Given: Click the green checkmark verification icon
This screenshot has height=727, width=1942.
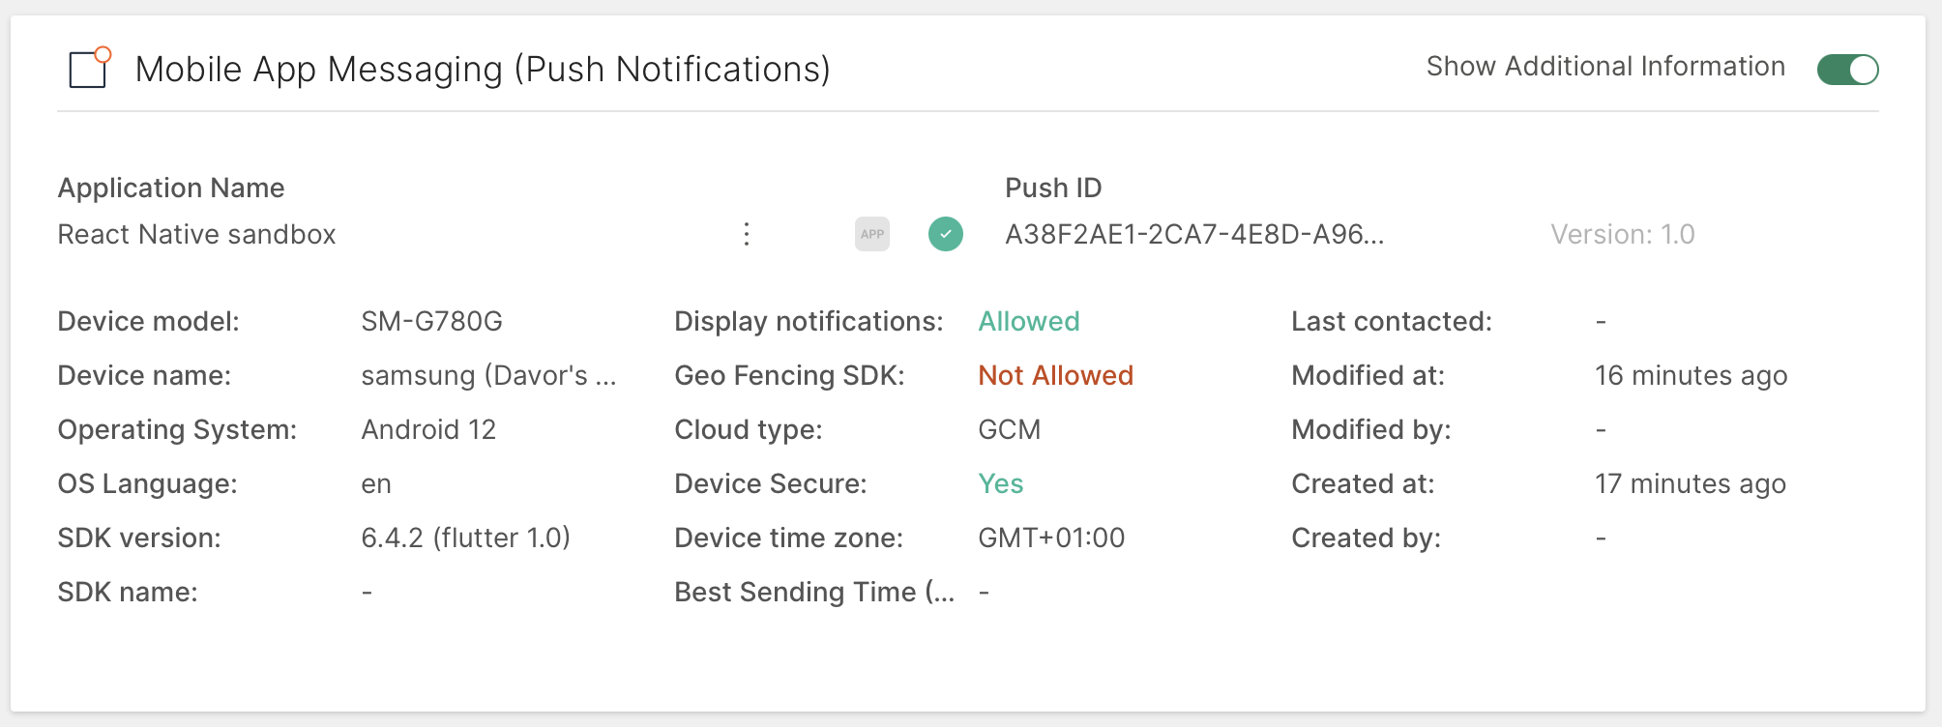Looking at the screenshot, I should pos(946,234).
